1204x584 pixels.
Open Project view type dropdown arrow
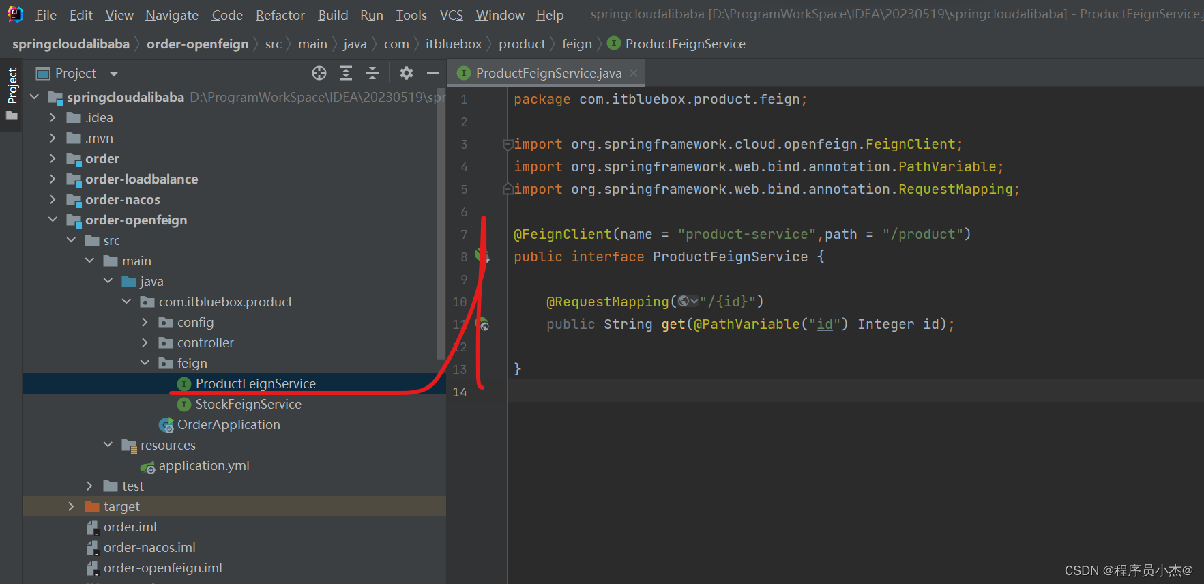click(x=114, y=74)
